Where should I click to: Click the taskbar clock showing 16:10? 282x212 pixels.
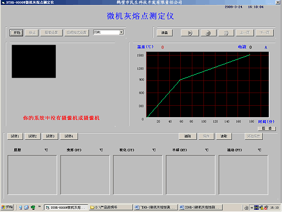click(274, 208)
